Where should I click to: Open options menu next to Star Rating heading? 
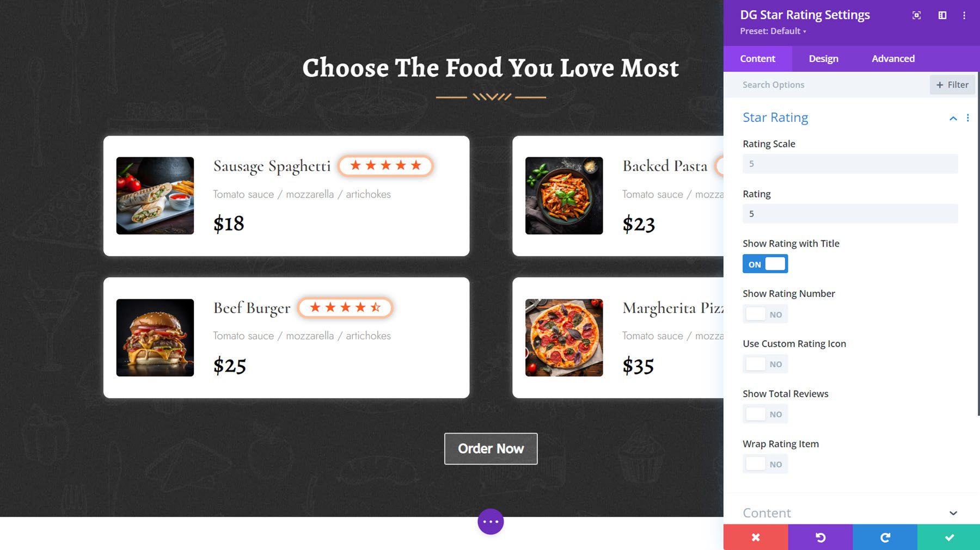(968, 118)
